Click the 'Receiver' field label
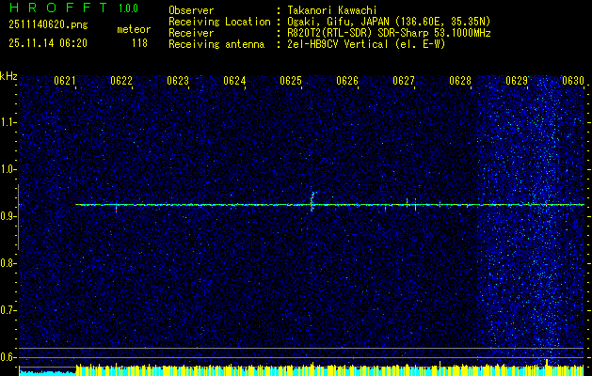 point(191,33)
